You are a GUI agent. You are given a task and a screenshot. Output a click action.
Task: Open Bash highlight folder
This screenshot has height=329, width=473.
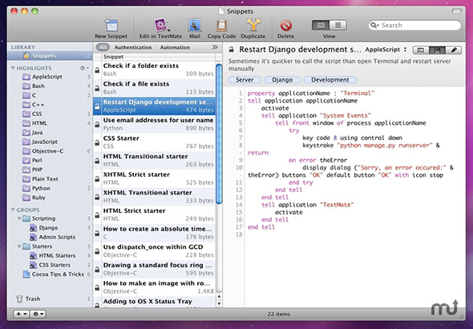pyautogui.click(x=50, y=86)
